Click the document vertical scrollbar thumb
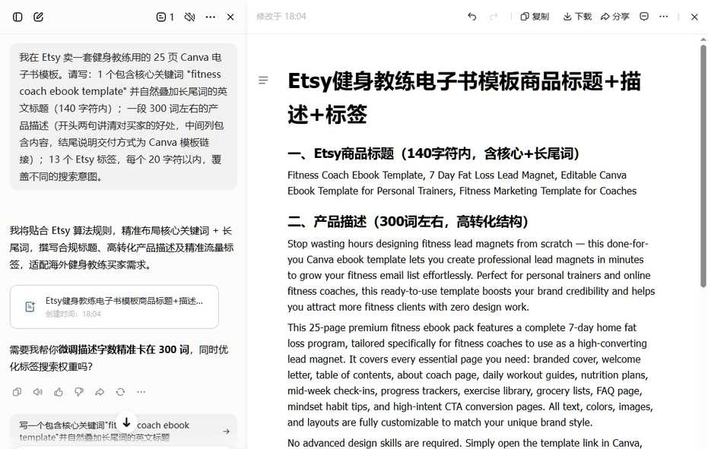708x449 pixels. (x=703, y=166)
